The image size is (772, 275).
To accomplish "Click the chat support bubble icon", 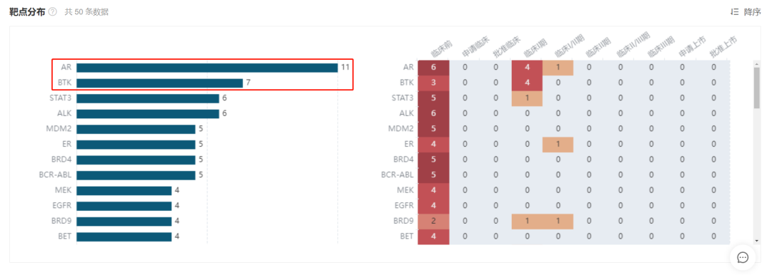I will pos(743,256).
